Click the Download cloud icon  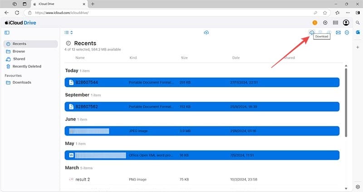point(311,32)
